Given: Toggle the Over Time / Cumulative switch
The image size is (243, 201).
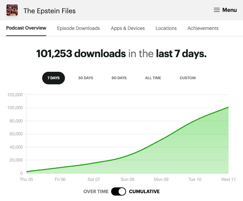Looking at the screenshot, I should [119, 191].
